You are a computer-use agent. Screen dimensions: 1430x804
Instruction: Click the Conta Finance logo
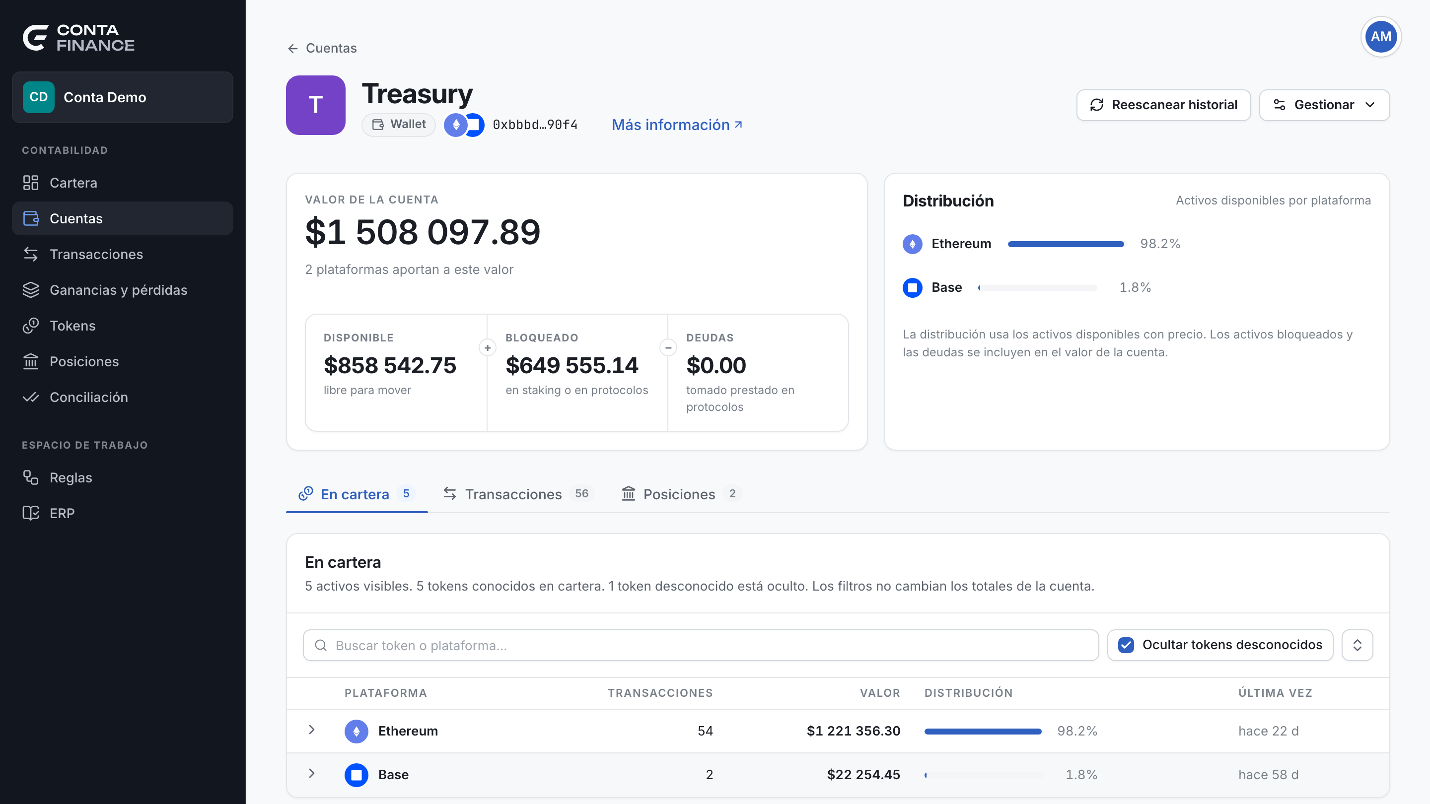(78, 38)
